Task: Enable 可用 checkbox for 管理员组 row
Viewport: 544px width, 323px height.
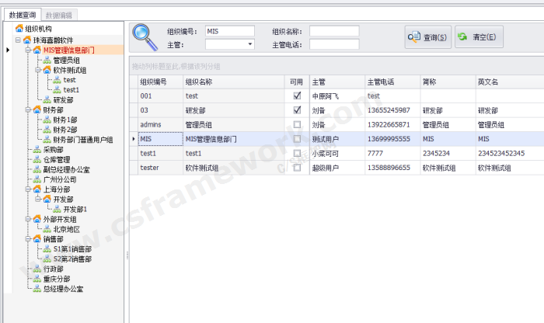Action: pos(297,124)
